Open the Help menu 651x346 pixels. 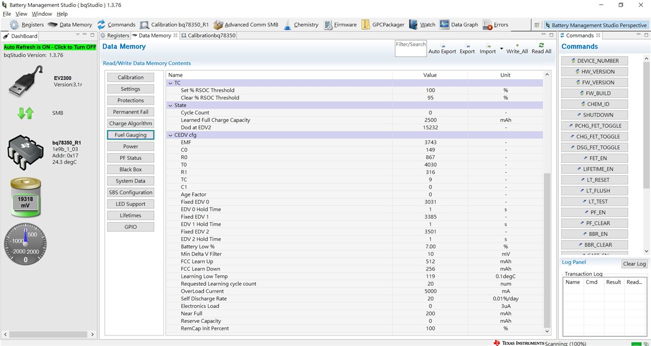(x=62, y=14)
